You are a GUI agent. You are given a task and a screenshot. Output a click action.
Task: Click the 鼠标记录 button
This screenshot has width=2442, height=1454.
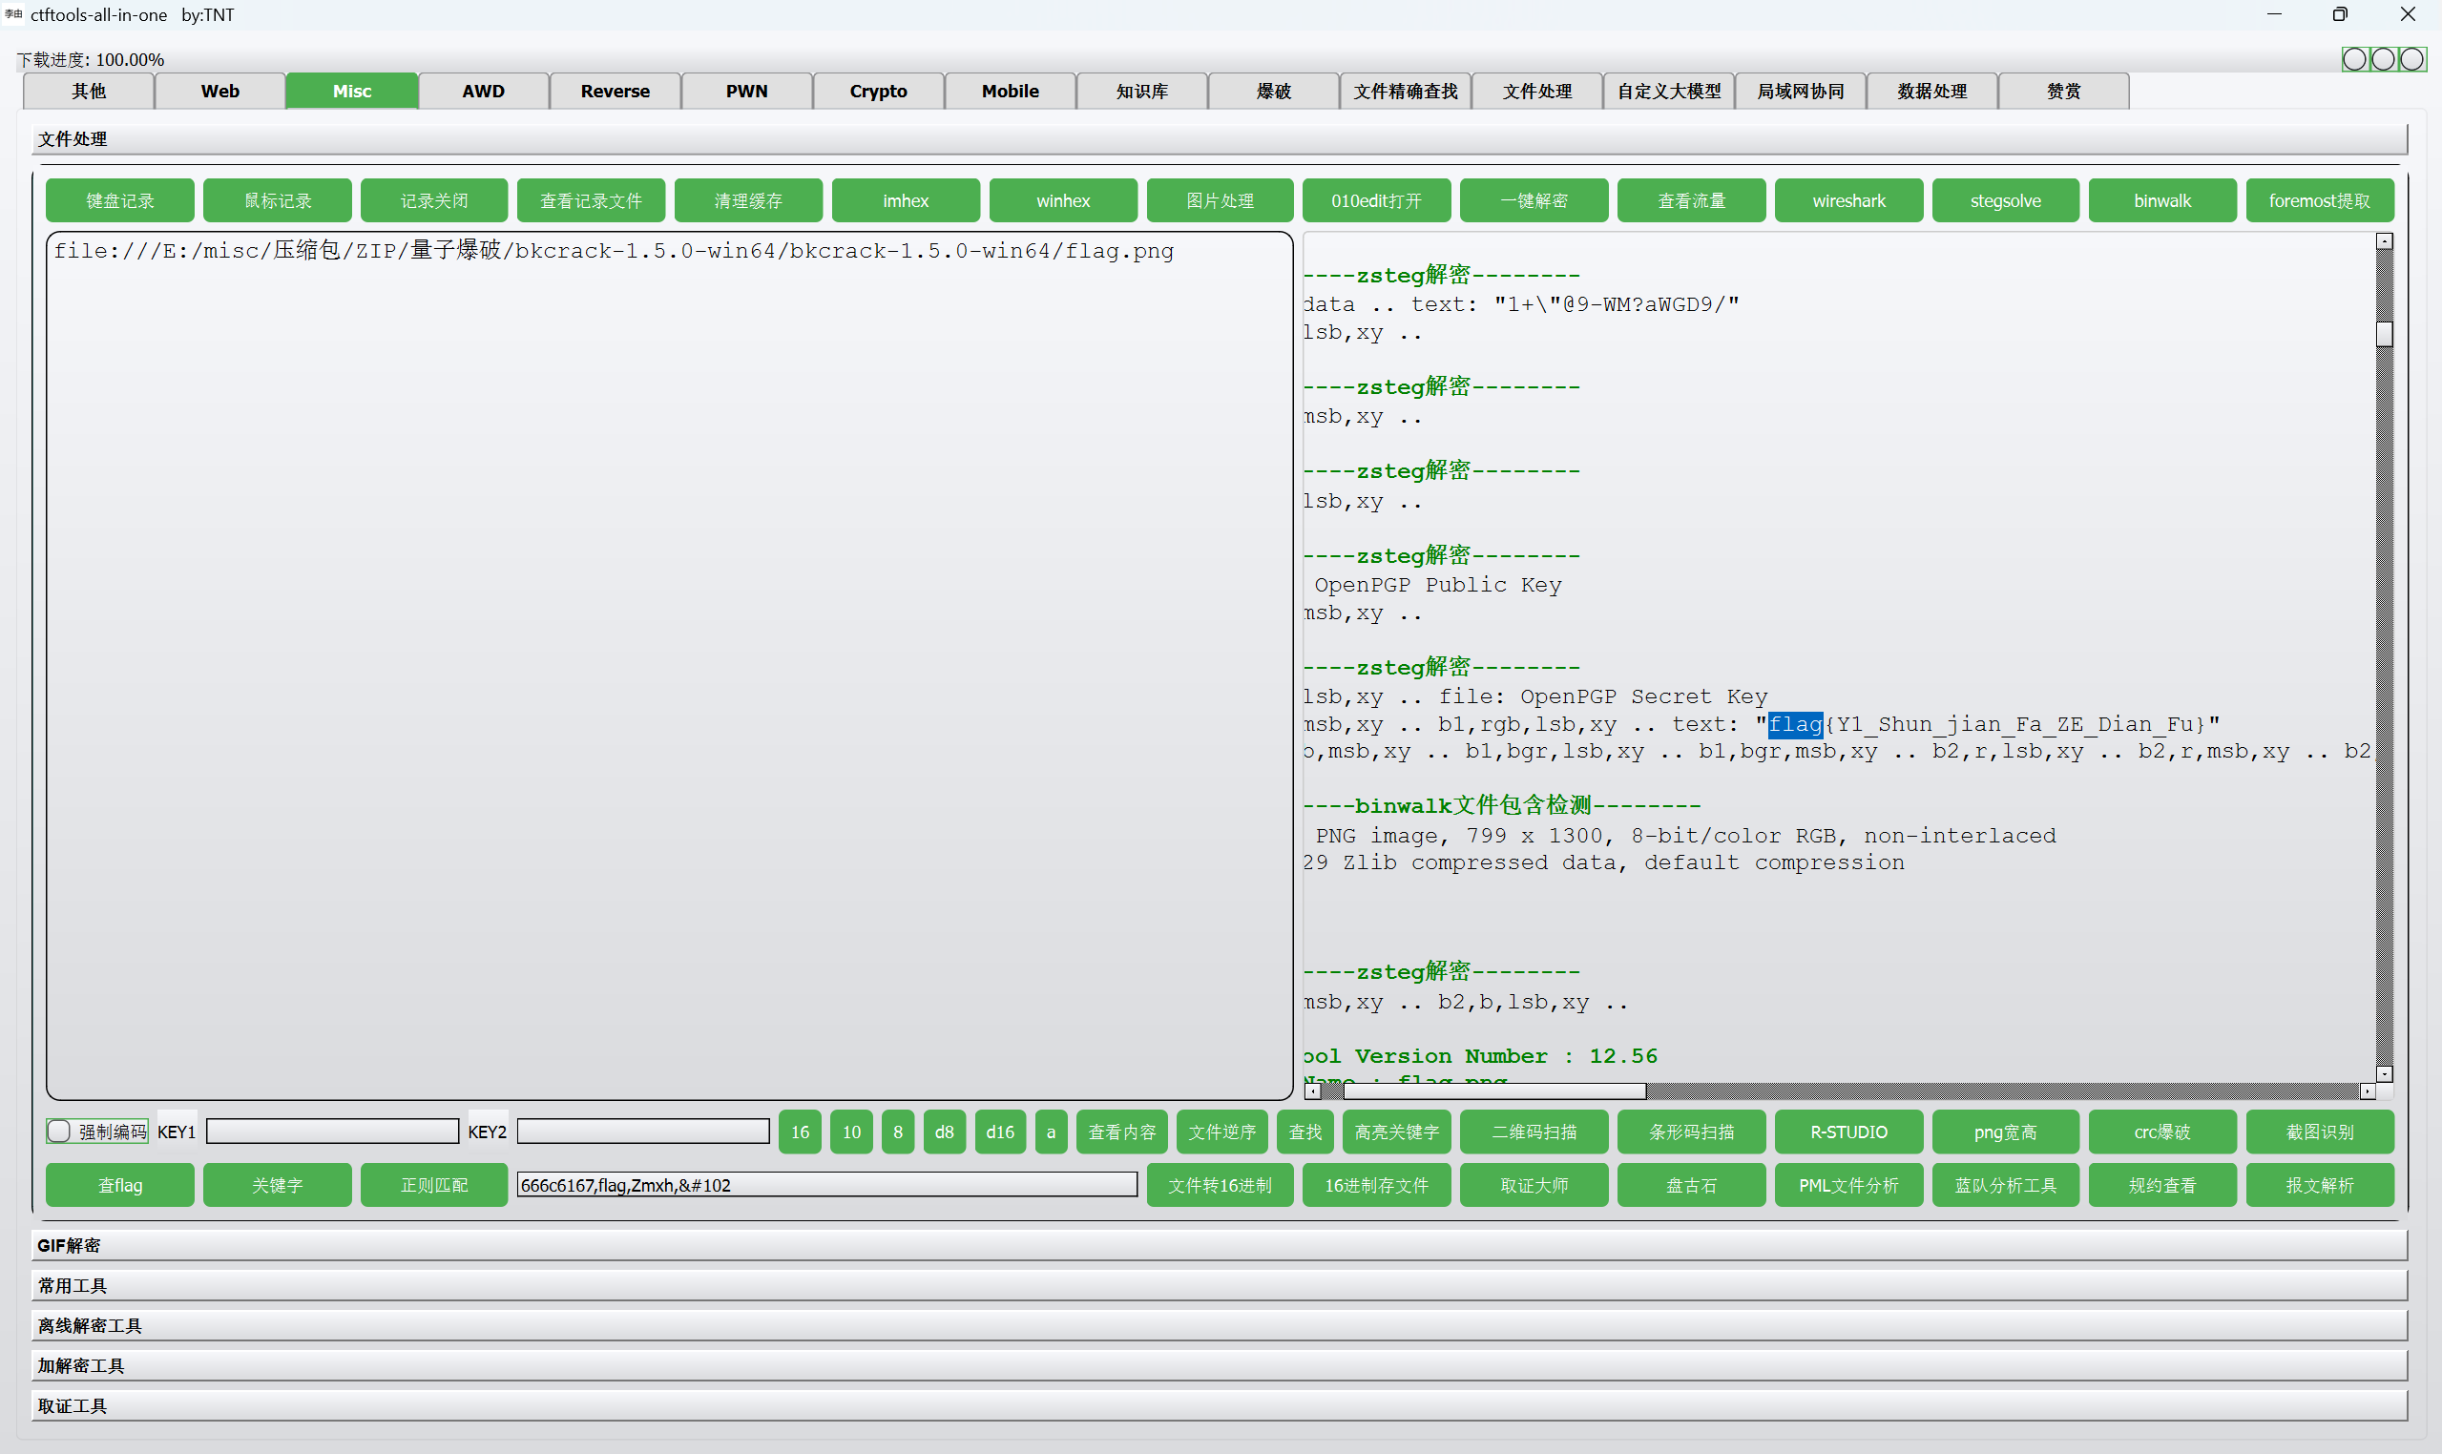click(x=278, y=201)
